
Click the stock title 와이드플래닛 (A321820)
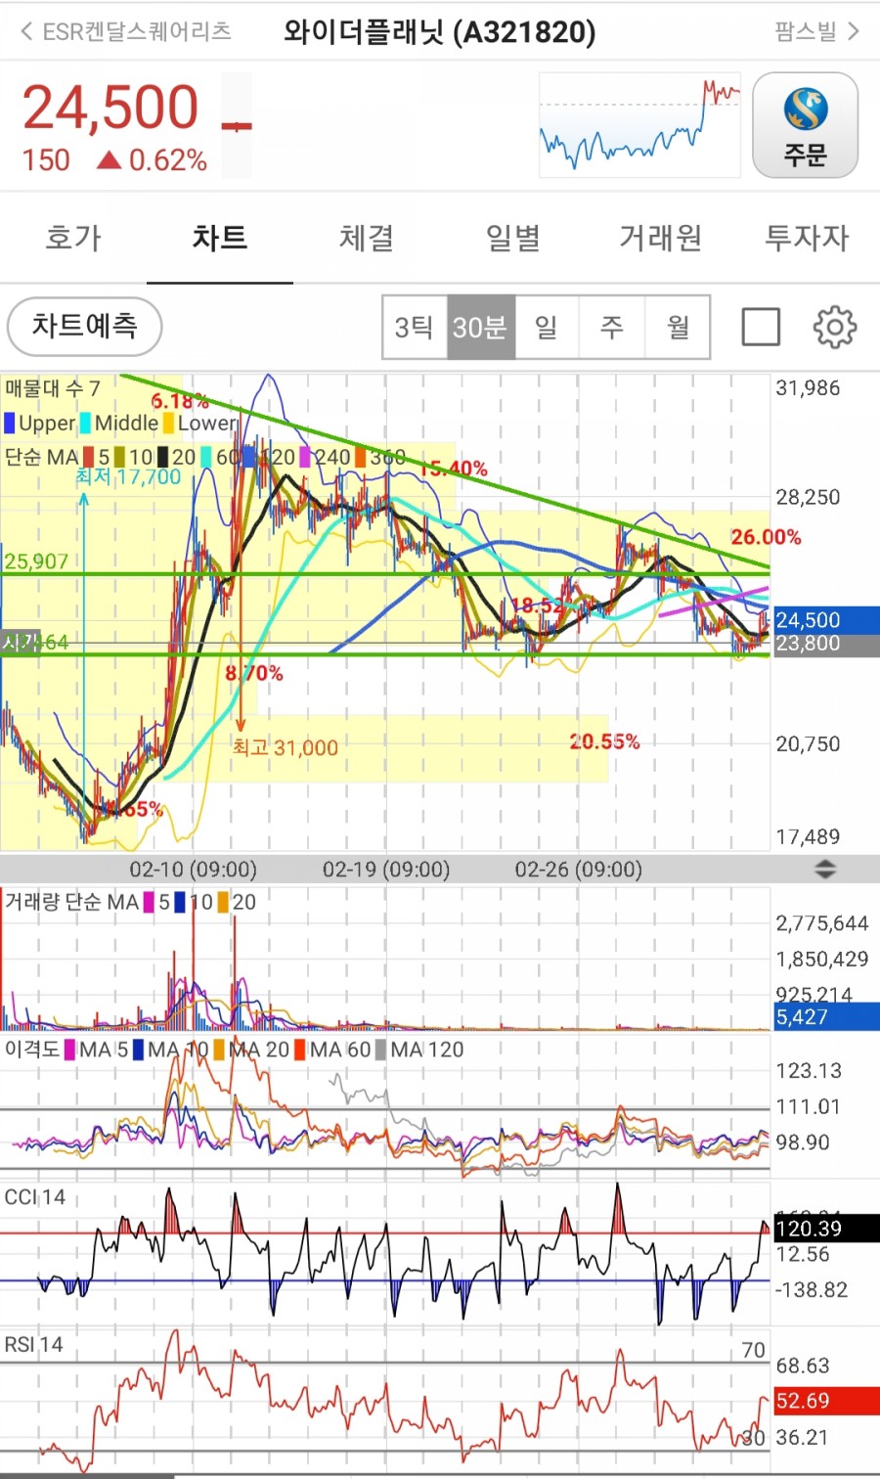coord(440,31)
